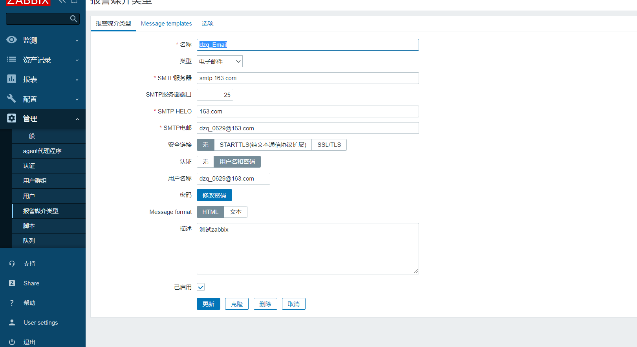This screenshot has height=347, width=637.
Task: Focus the SMTP服务器 input field
Action: coord(308,78)
